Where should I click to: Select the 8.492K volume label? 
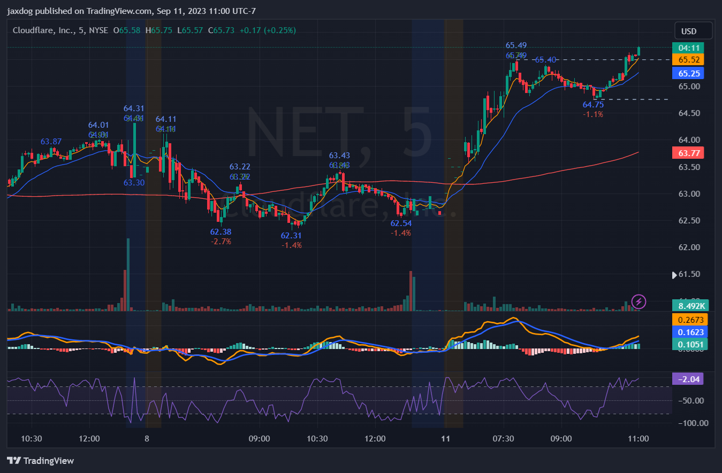[x=690, y=306]
